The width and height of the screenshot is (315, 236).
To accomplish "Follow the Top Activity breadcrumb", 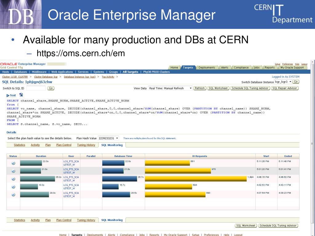I will pyautogui.click(x=108, y=77).
